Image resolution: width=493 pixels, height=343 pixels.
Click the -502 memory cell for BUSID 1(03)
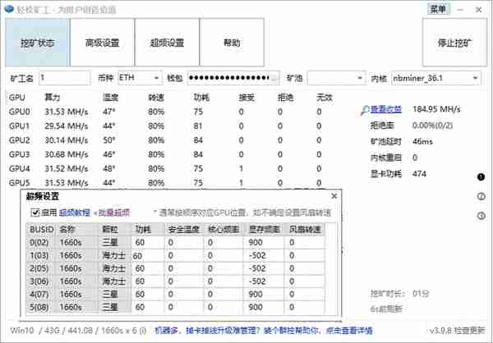(264, 256)
